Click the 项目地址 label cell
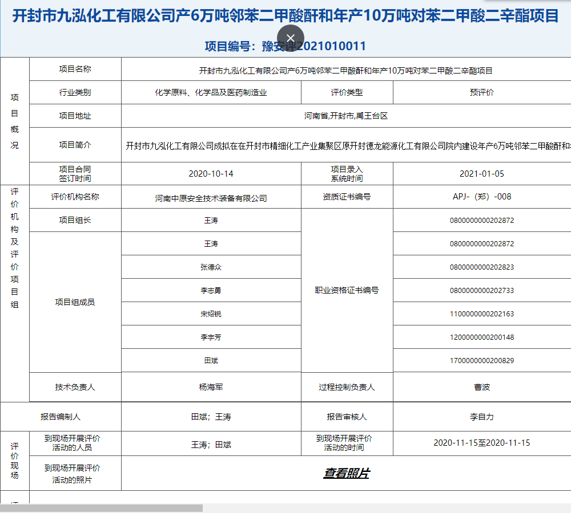The height and width of the screenshot is (513, 571). coord(75,116)
